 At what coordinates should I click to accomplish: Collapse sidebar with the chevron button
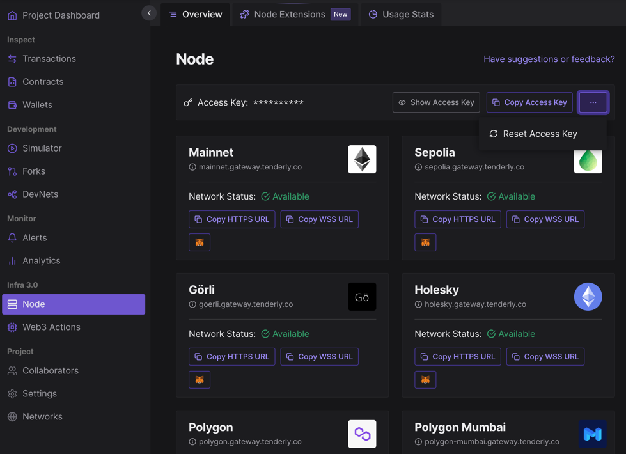tap(149, 13)
